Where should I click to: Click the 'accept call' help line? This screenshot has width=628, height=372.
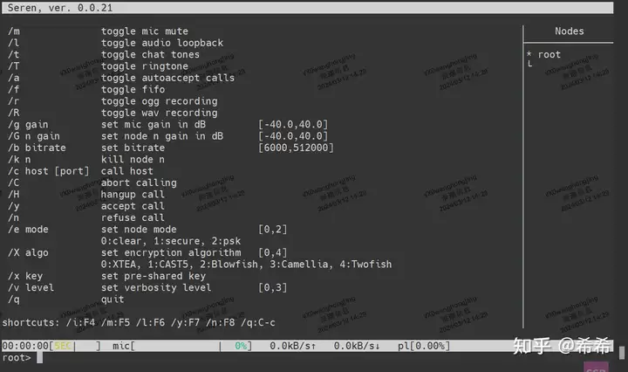click(x=133, y=206)
